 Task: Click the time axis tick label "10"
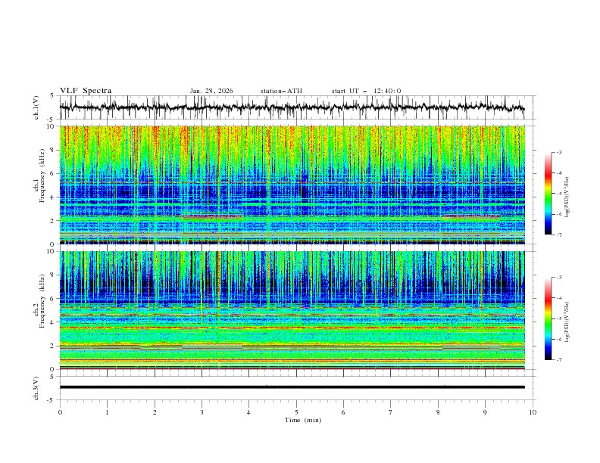point(533,412)
